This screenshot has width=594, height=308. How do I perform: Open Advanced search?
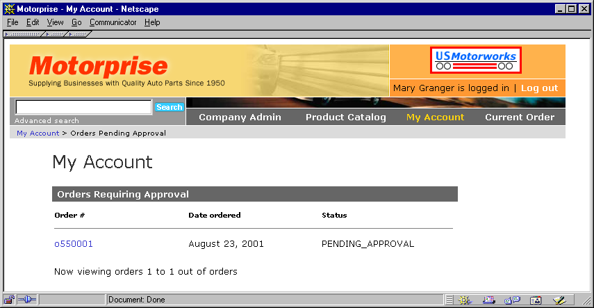47,120
